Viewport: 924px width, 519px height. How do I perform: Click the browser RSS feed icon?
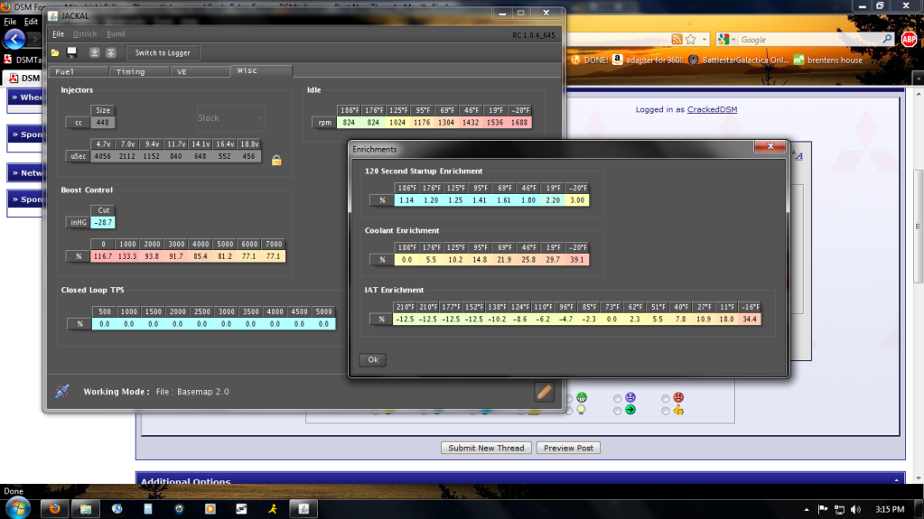coord(677,40)
